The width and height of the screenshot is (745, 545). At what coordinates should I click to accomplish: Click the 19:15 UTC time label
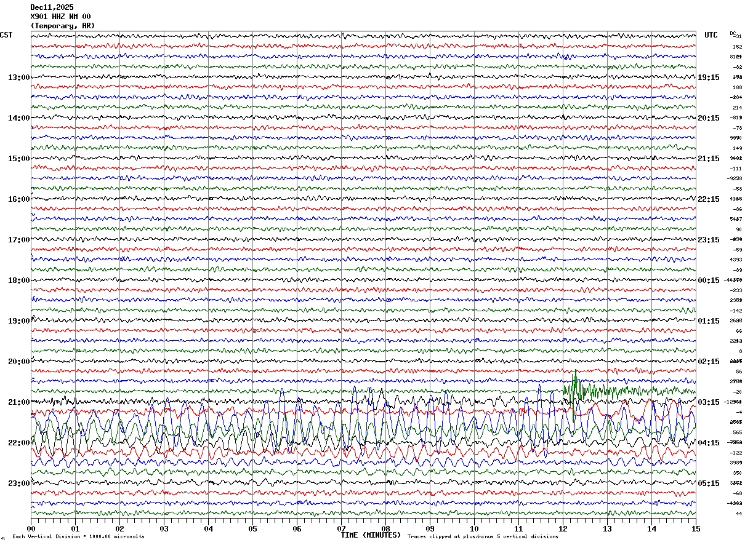(x=709, y=78)
